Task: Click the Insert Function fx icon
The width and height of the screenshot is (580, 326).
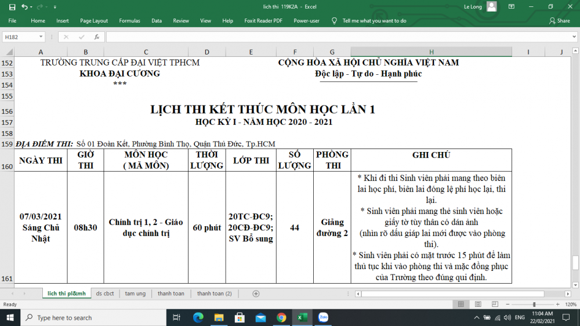Action: coord(96,37)
